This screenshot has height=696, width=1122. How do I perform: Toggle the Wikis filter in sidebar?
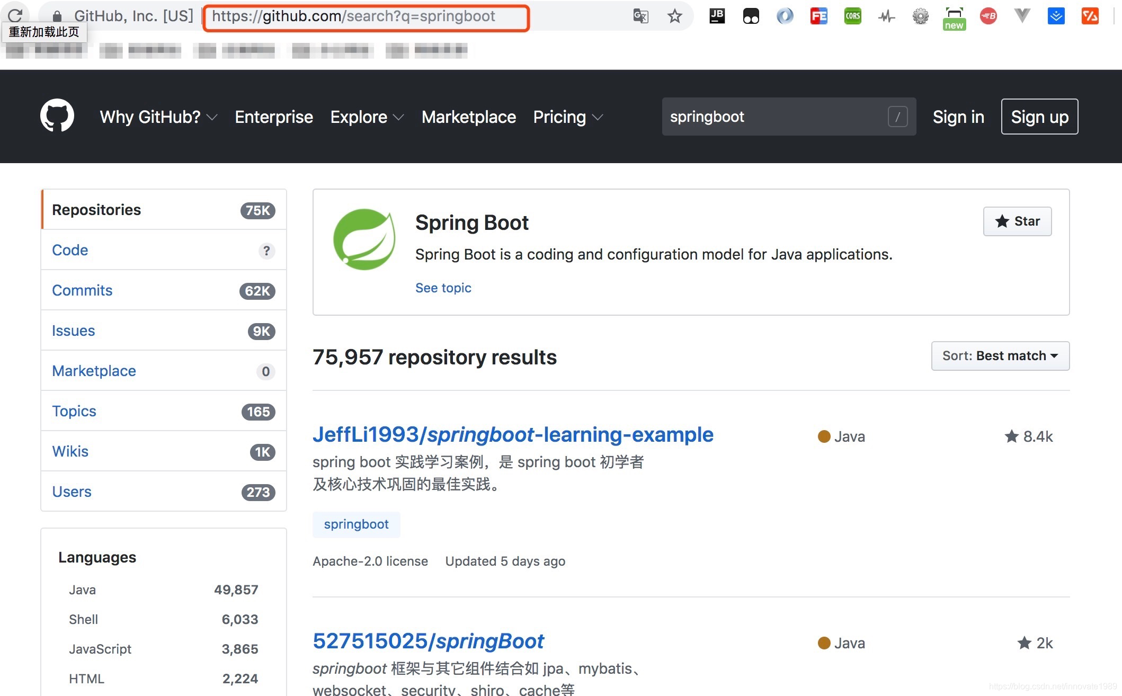point(70,451)
